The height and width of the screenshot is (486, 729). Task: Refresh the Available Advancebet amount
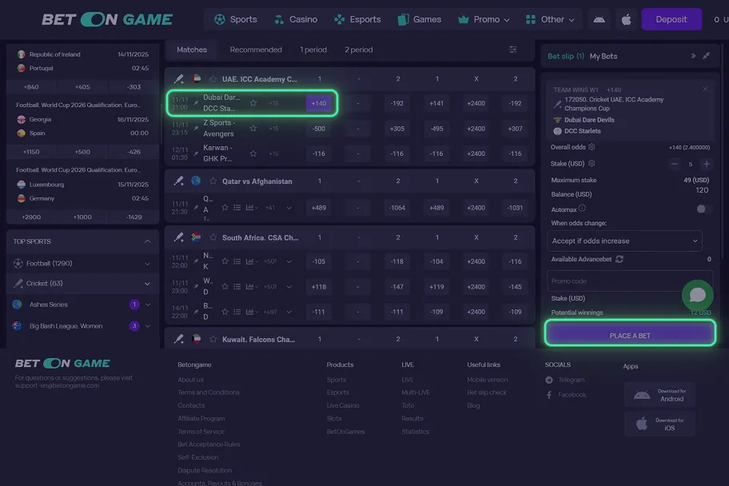pyautogui.click(x=619, y=259)
